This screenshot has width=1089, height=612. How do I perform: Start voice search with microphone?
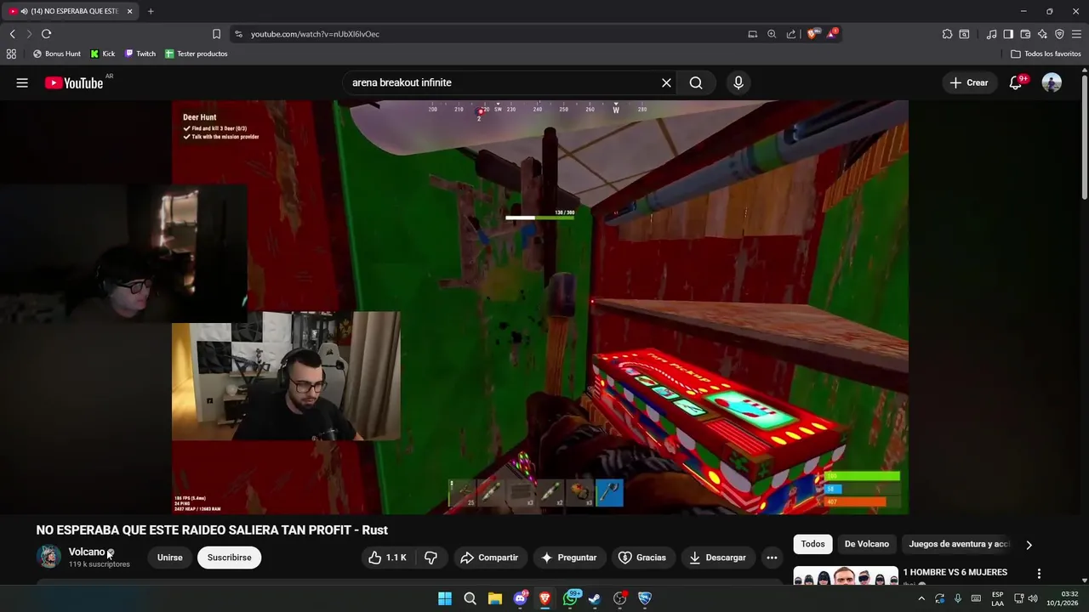point(738,82)
